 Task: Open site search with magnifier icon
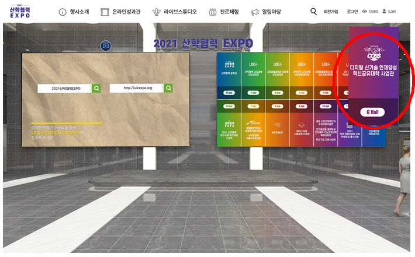[x=313, y=11]
